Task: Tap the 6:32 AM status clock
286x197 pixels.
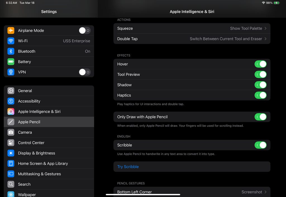Action: (x=11, y=3)
